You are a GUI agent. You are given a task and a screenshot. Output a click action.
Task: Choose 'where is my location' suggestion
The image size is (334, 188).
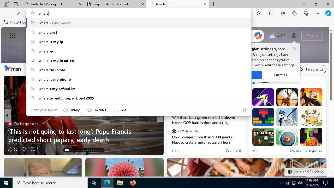coord(139,61)
